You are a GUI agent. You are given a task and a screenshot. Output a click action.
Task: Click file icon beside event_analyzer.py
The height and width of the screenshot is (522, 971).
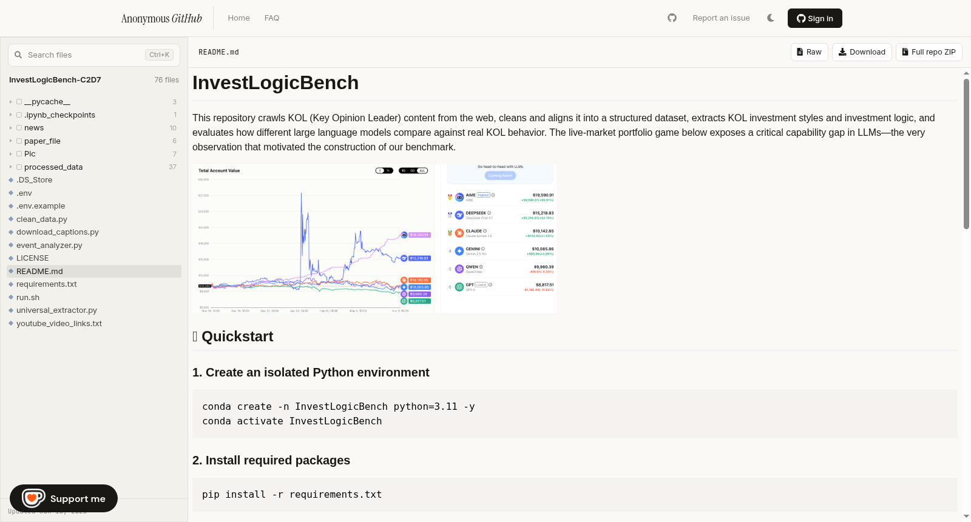11,246
